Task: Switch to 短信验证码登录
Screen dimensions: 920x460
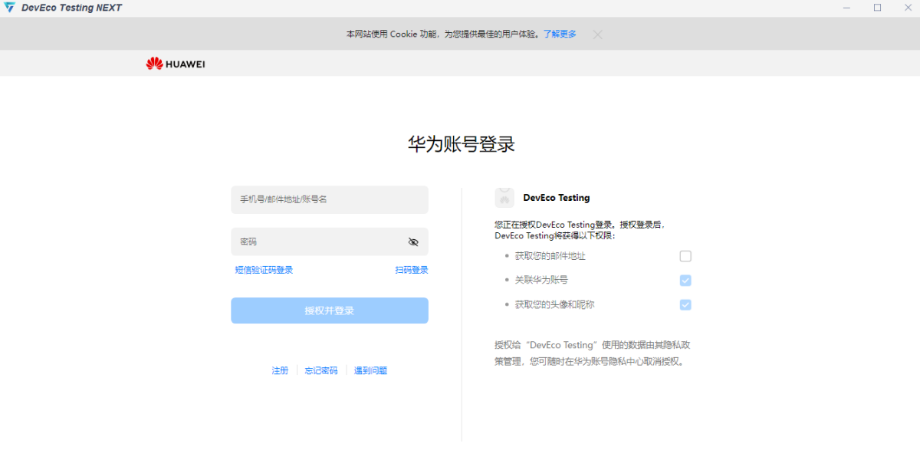Action: coord(264,270)
